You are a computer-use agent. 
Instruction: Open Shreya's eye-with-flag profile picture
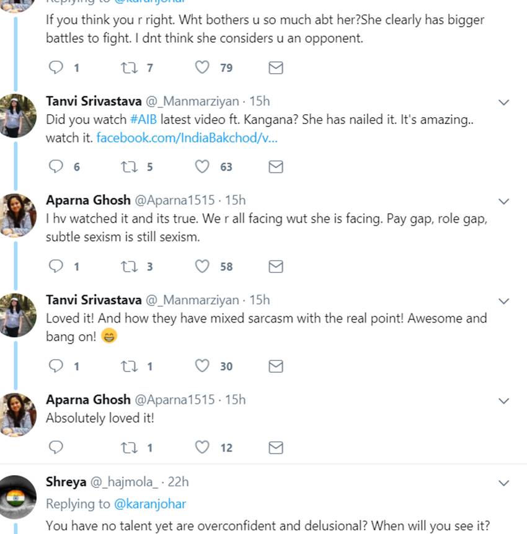(17, 497)
